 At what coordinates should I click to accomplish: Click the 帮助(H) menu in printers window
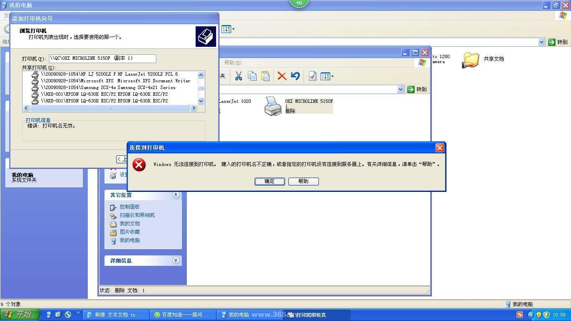[232, 63]
